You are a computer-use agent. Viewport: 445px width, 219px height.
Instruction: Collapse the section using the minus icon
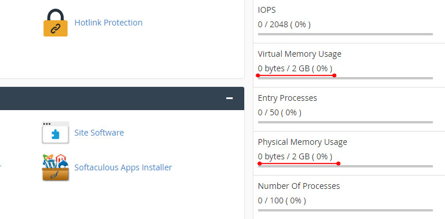[x=229, y=98]
